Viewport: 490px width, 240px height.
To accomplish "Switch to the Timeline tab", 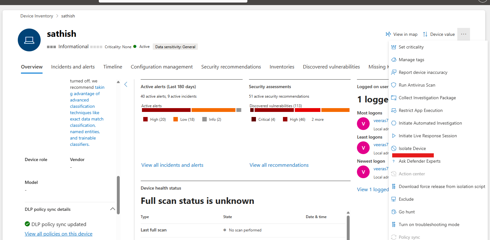I will coord(113,67).
